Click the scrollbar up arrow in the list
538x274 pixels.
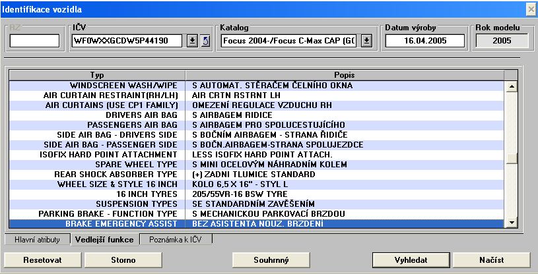[x=510, y=86]
